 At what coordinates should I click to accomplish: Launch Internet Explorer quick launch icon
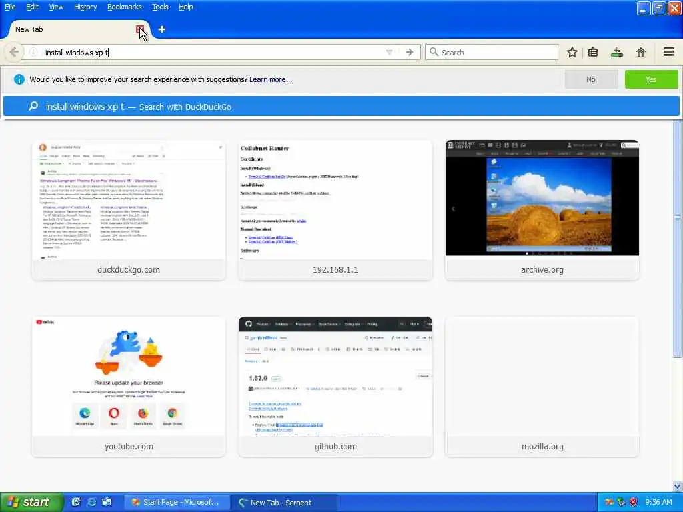91,502
